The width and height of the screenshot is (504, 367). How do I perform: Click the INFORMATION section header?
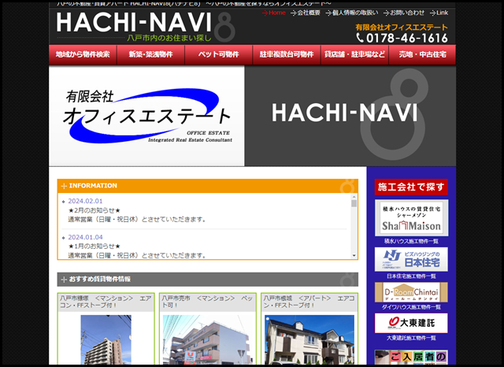208,186
